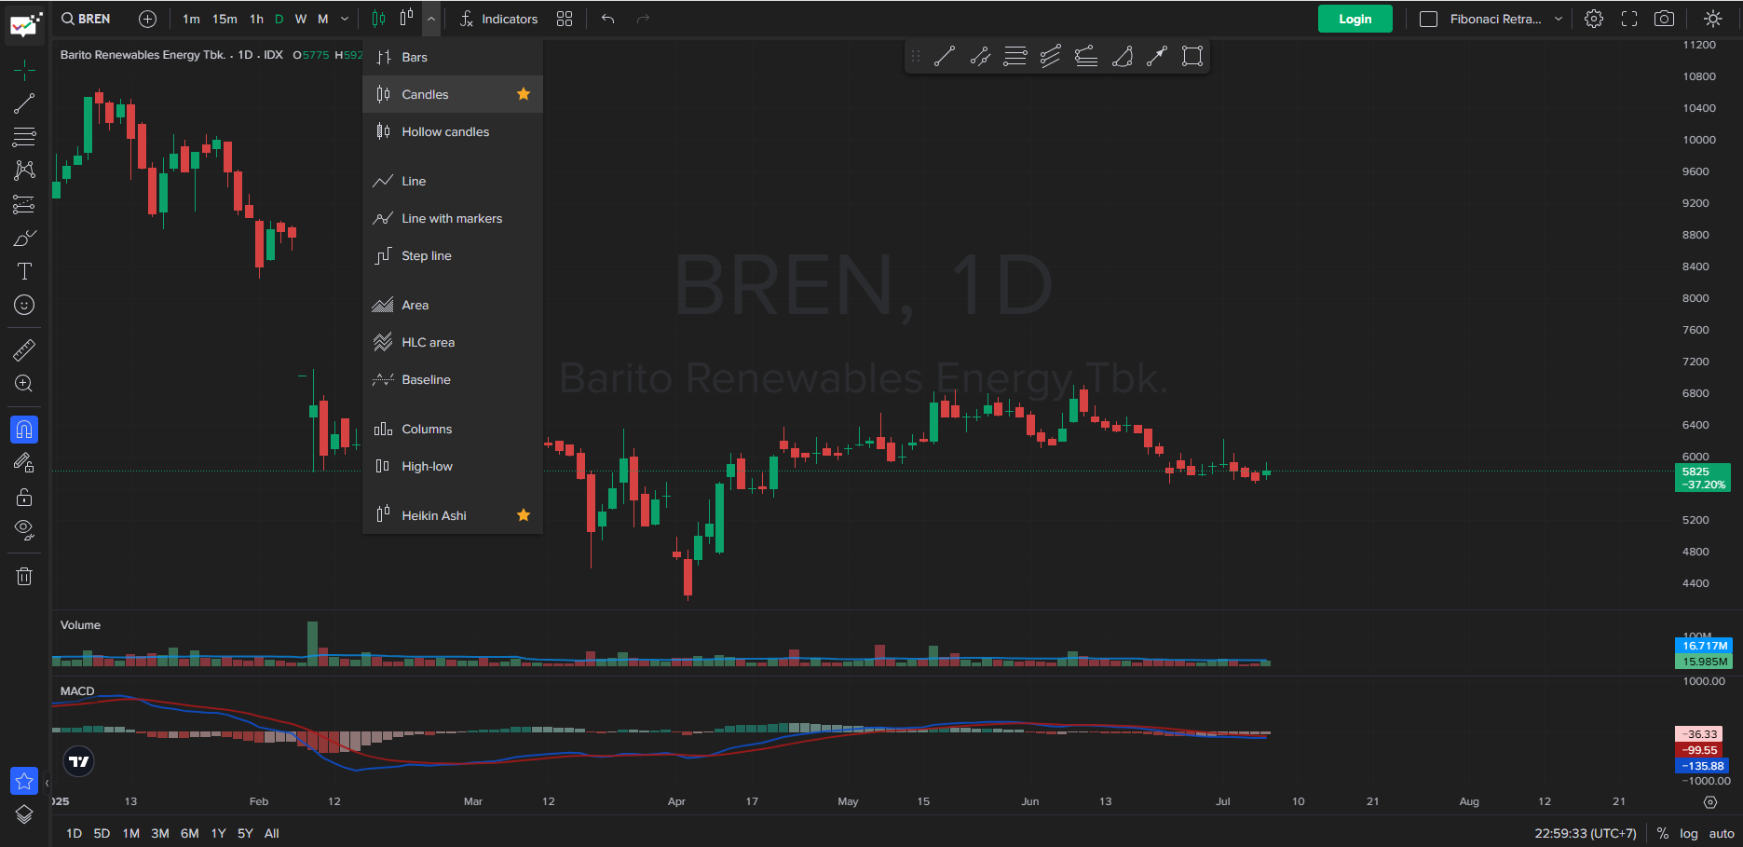Click the TradingView logo on the chart
This screenshot has height=847, width=1743.
pyautogui.click(x=79, y=761)
